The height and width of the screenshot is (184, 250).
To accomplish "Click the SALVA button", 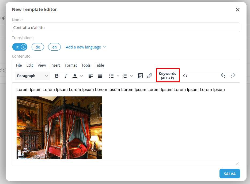I will click(229, 174).
